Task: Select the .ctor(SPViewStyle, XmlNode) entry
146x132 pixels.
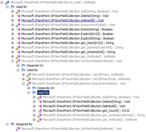Action: [81, 79]
